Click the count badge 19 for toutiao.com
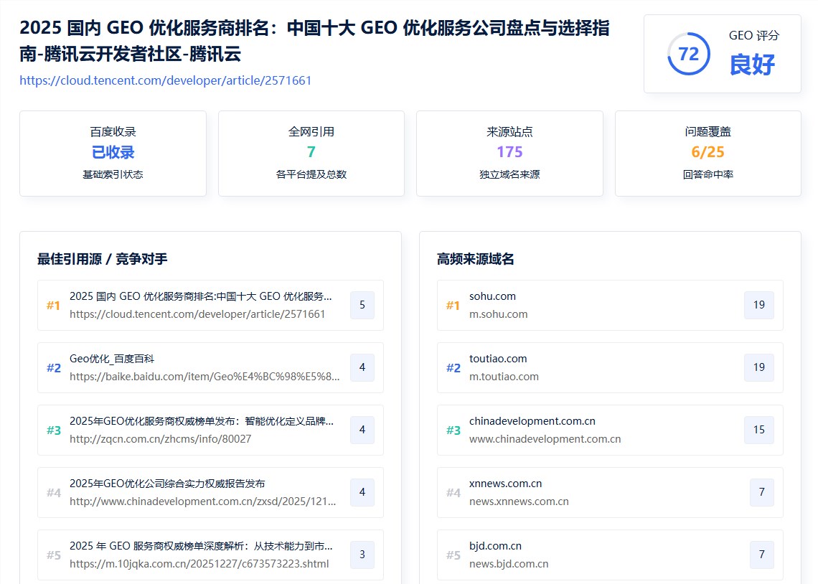 click(x=758, y=367)
